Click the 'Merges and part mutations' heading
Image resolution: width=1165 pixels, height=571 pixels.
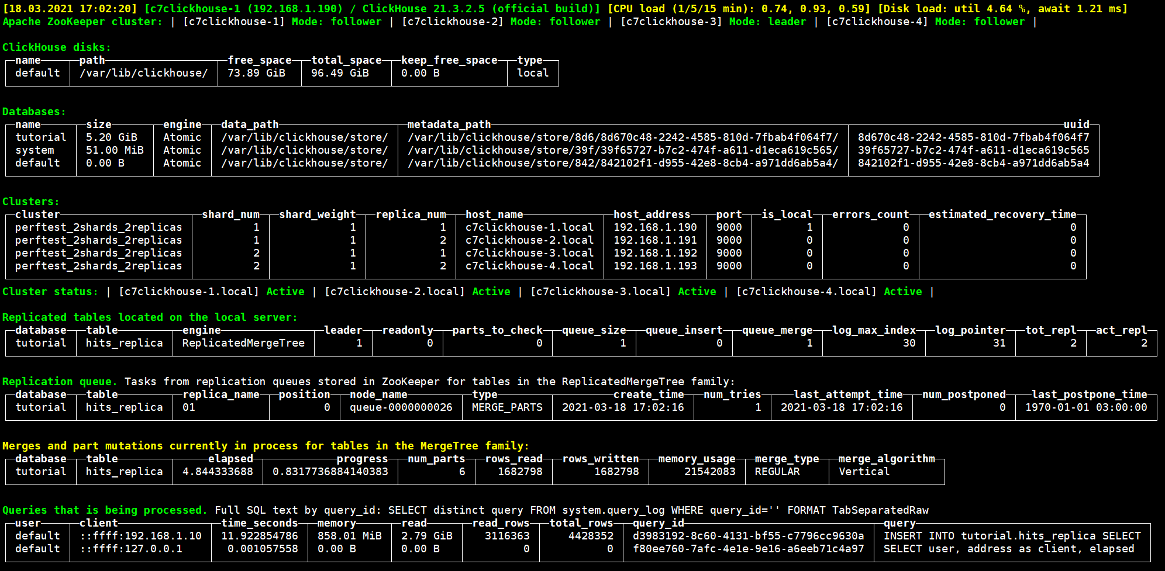coord(266,446)
